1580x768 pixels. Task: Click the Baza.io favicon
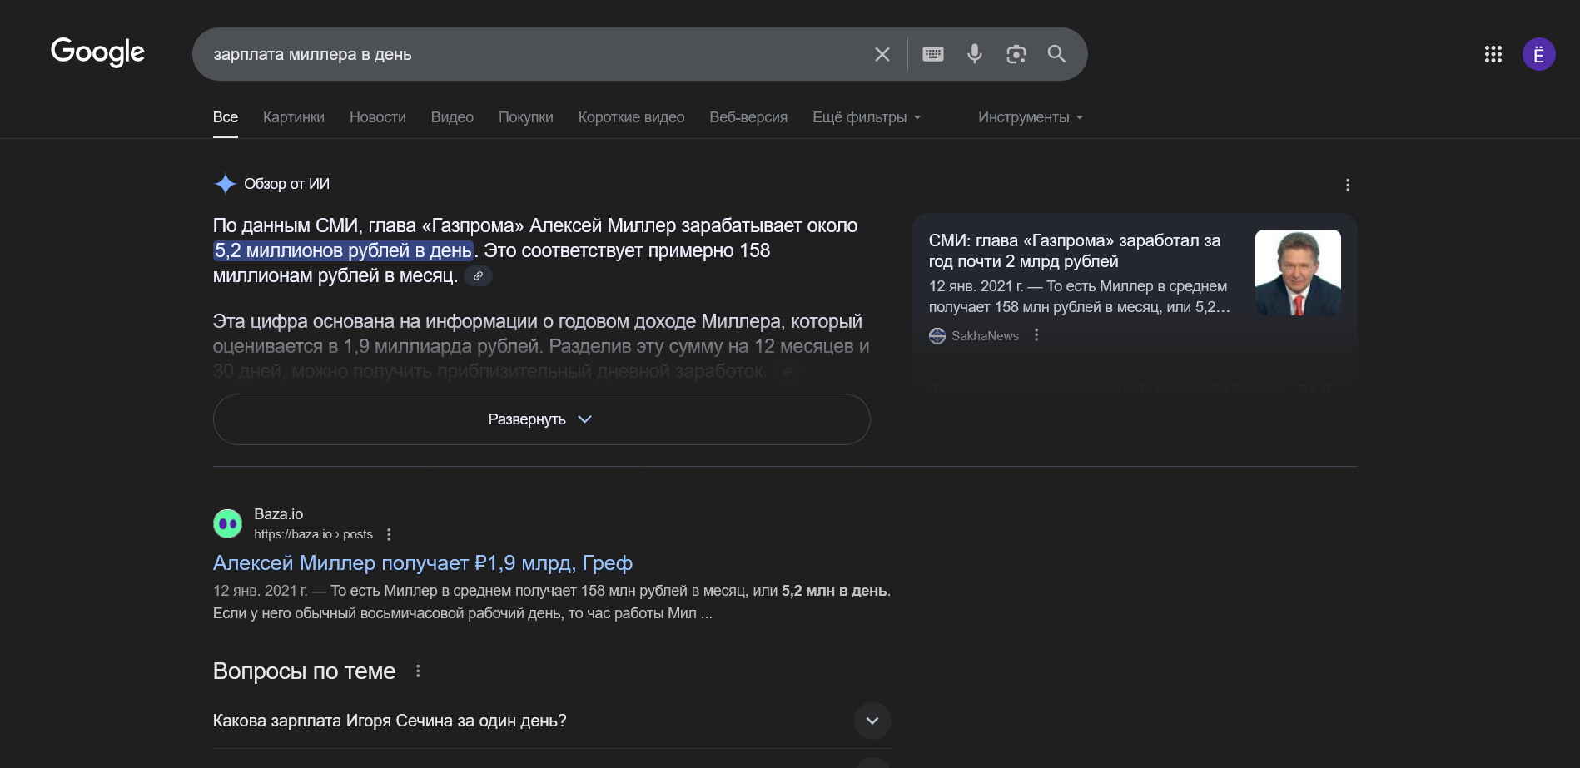pos(227,523)
